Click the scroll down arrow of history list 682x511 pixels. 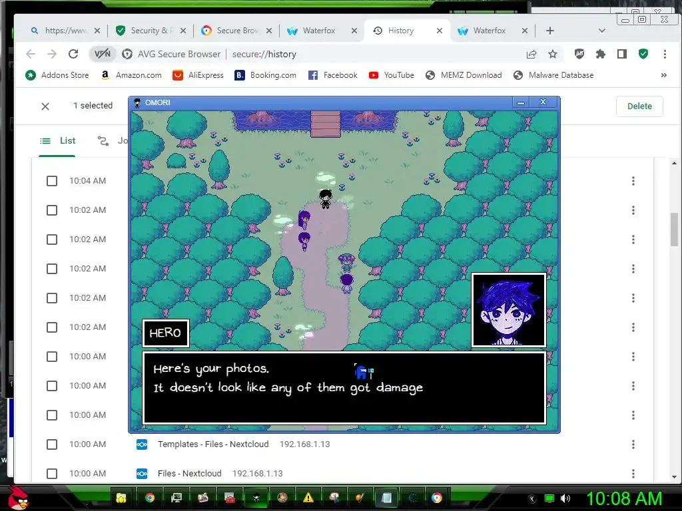tap(674, 476)
